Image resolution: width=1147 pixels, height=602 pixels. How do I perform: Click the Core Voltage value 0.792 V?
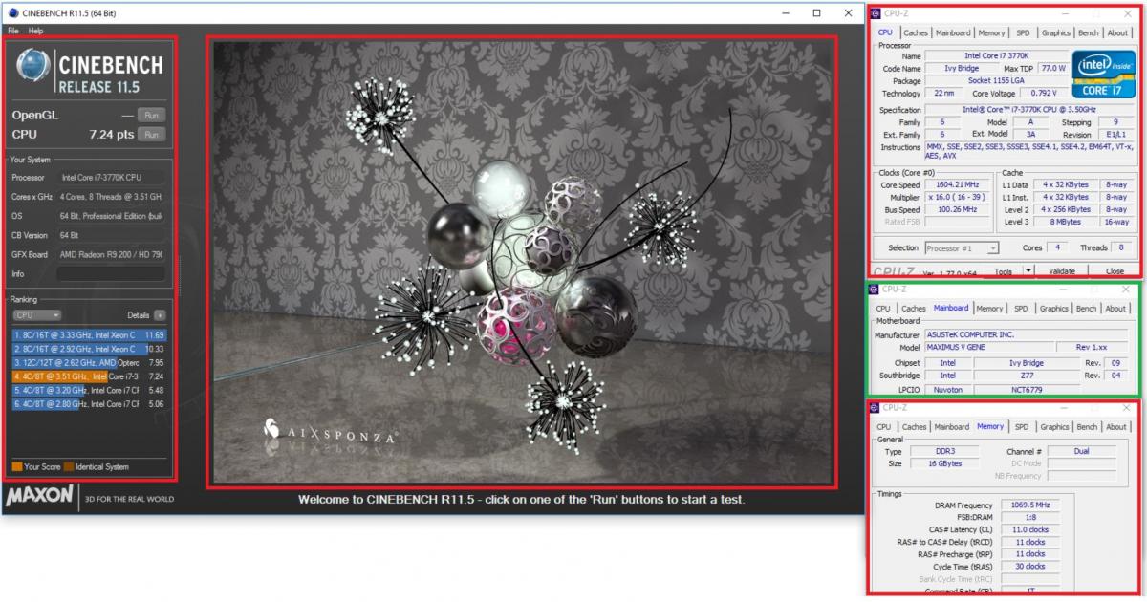click(x=1042, y=94)
